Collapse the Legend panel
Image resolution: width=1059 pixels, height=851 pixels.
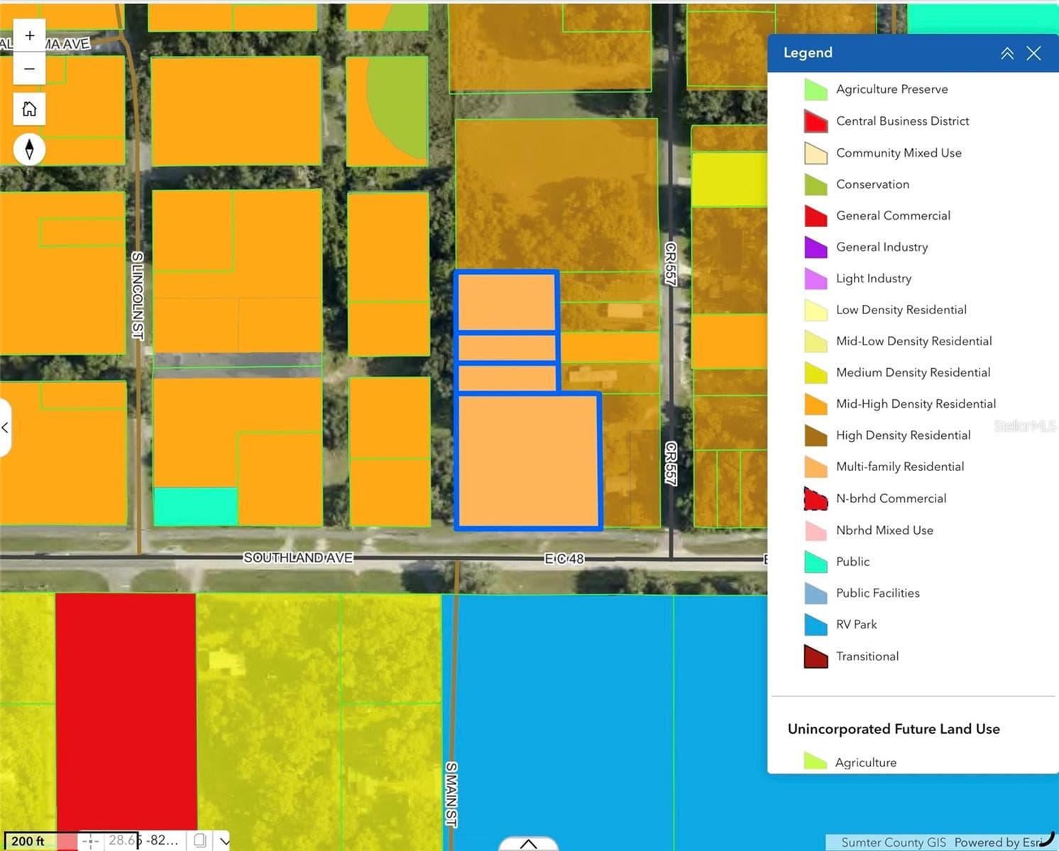coord(1006,53)
